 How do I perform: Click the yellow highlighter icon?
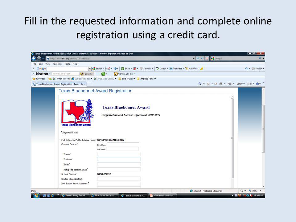pos(202,69)
